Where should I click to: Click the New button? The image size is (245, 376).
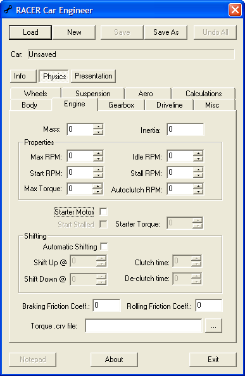click(74, 32)
